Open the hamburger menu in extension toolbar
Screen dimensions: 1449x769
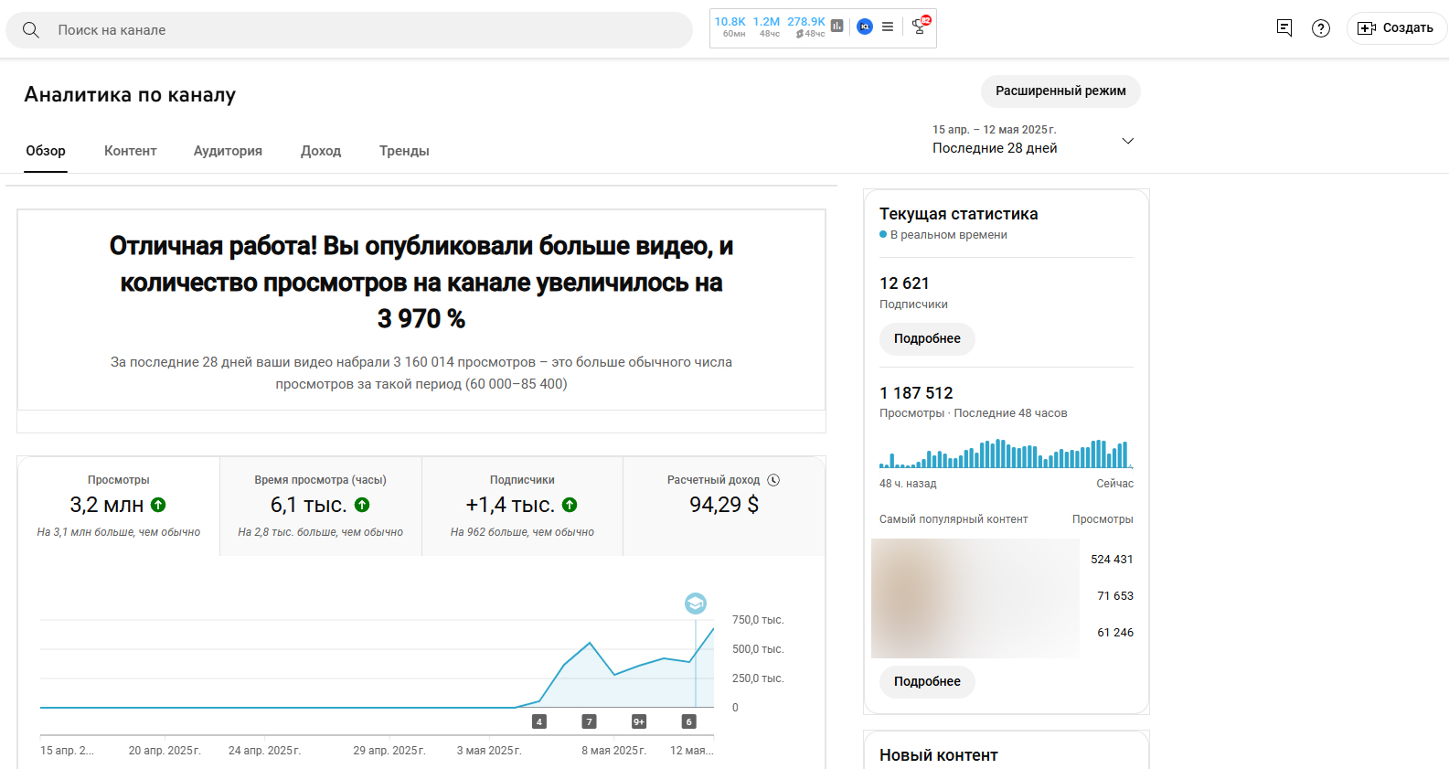[x=888, y=27]
